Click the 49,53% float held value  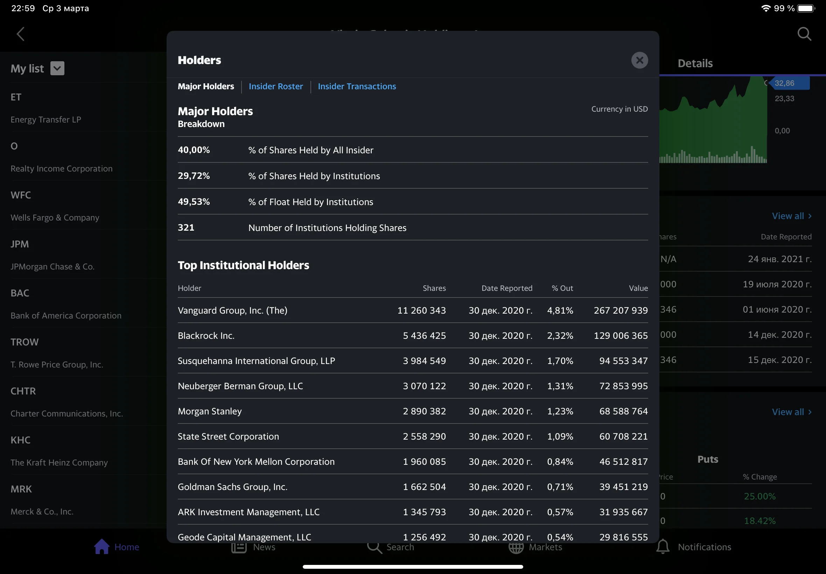pos(194,201)
